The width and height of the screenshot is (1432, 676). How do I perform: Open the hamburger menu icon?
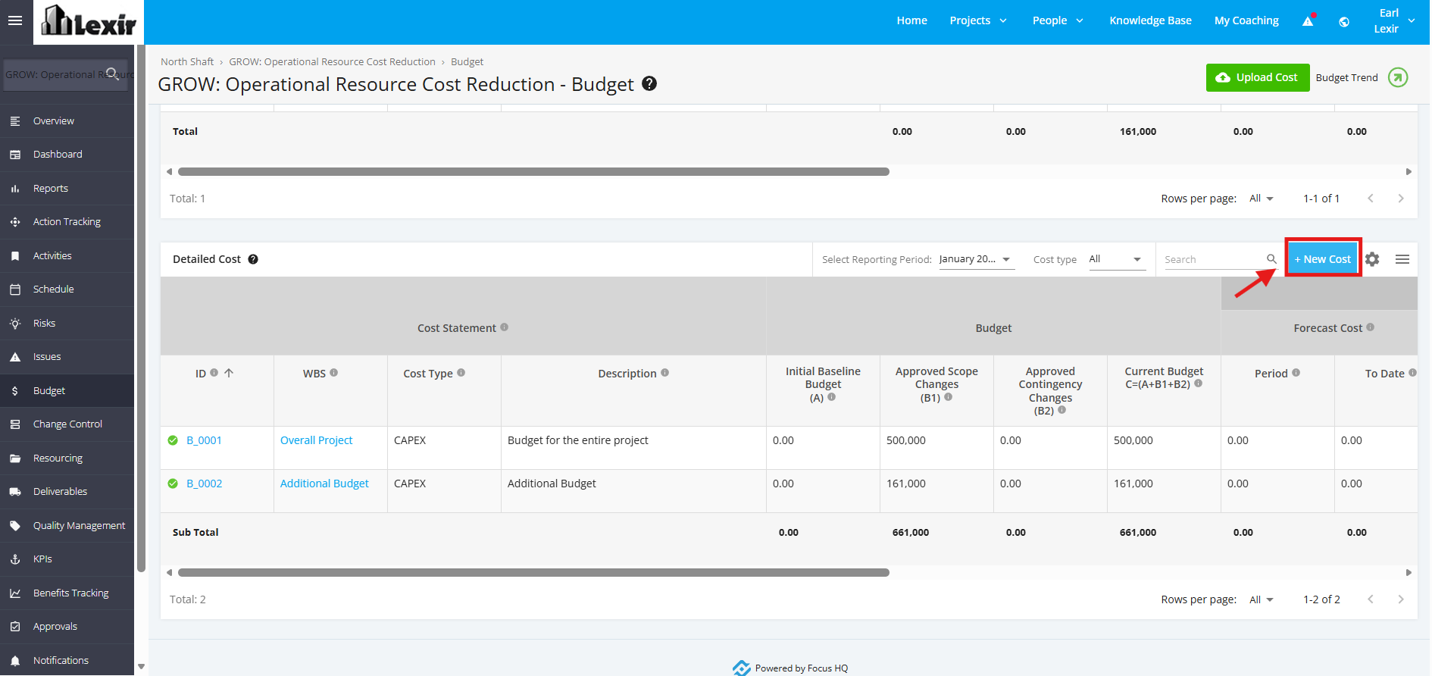15,20
